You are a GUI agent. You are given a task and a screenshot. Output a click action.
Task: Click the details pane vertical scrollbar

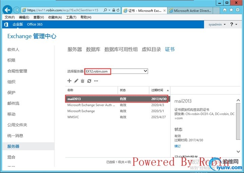(238, 121)
